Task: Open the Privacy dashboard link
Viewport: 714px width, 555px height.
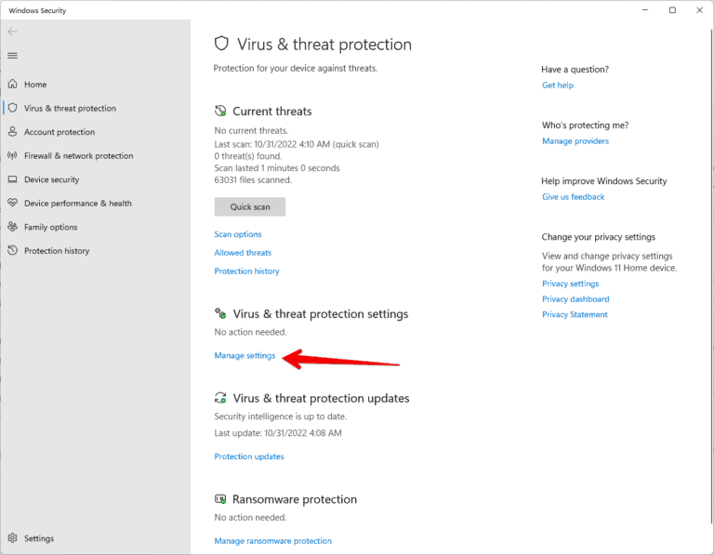Action: 575,299
